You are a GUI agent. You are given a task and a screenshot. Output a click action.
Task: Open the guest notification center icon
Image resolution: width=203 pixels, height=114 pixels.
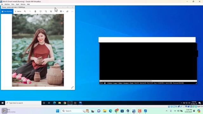(200, 103)
